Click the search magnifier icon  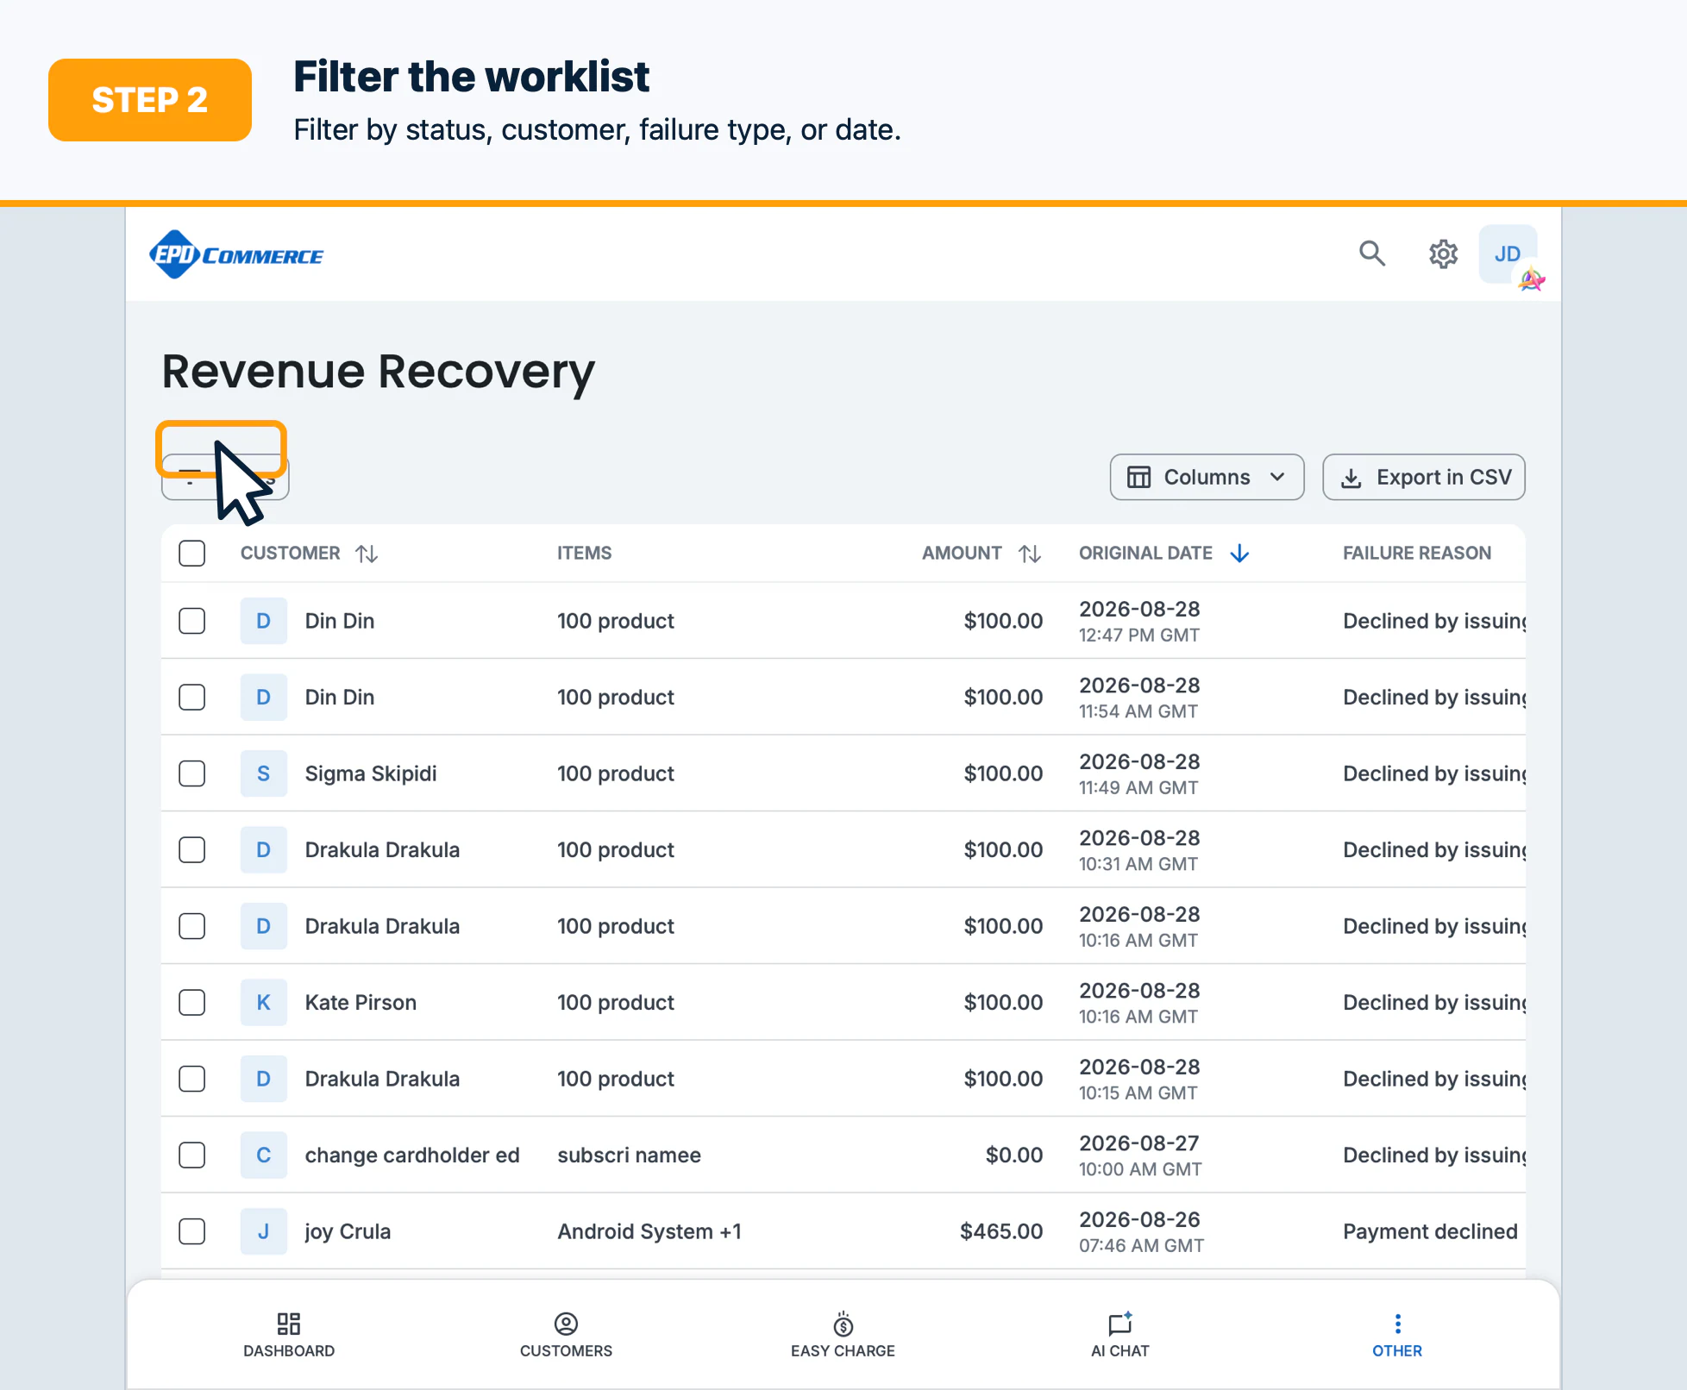(x=1372, y=254)
